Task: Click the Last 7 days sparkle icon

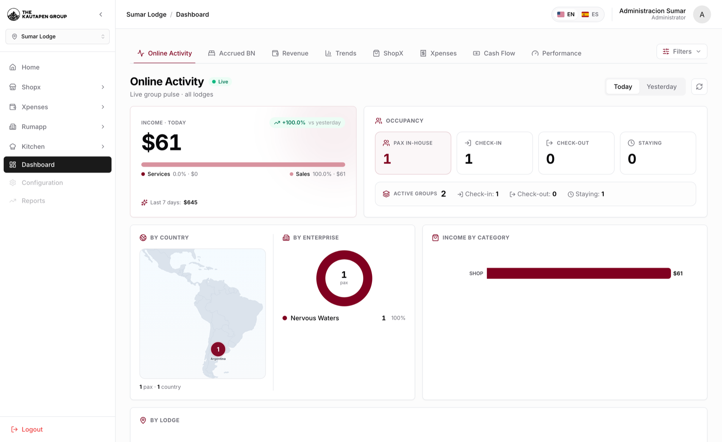Action: tap(144, 203)
